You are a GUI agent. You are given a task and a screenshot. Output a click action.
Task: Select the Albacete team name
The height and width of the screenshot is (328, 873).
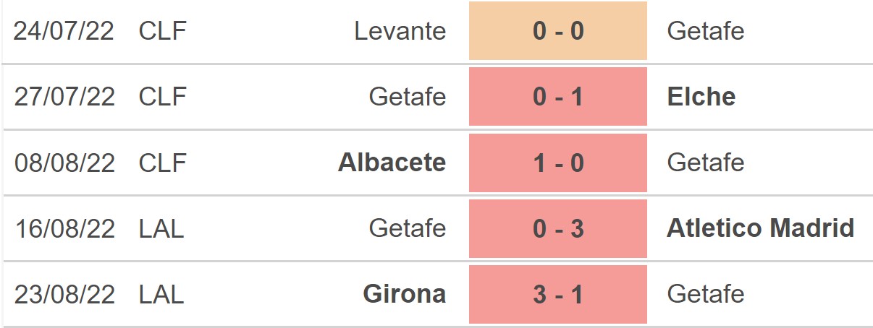pos(392,163)
